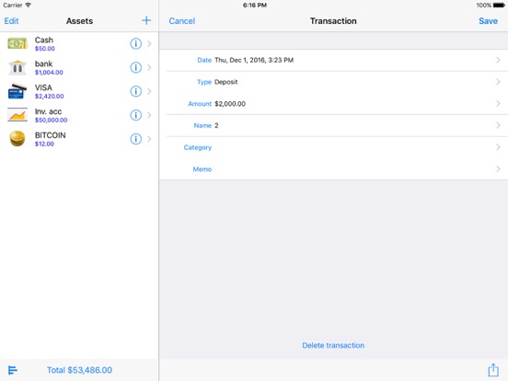Open info for VISA account
The width and height of the screenshot is (508, 381).
[136, 91]
